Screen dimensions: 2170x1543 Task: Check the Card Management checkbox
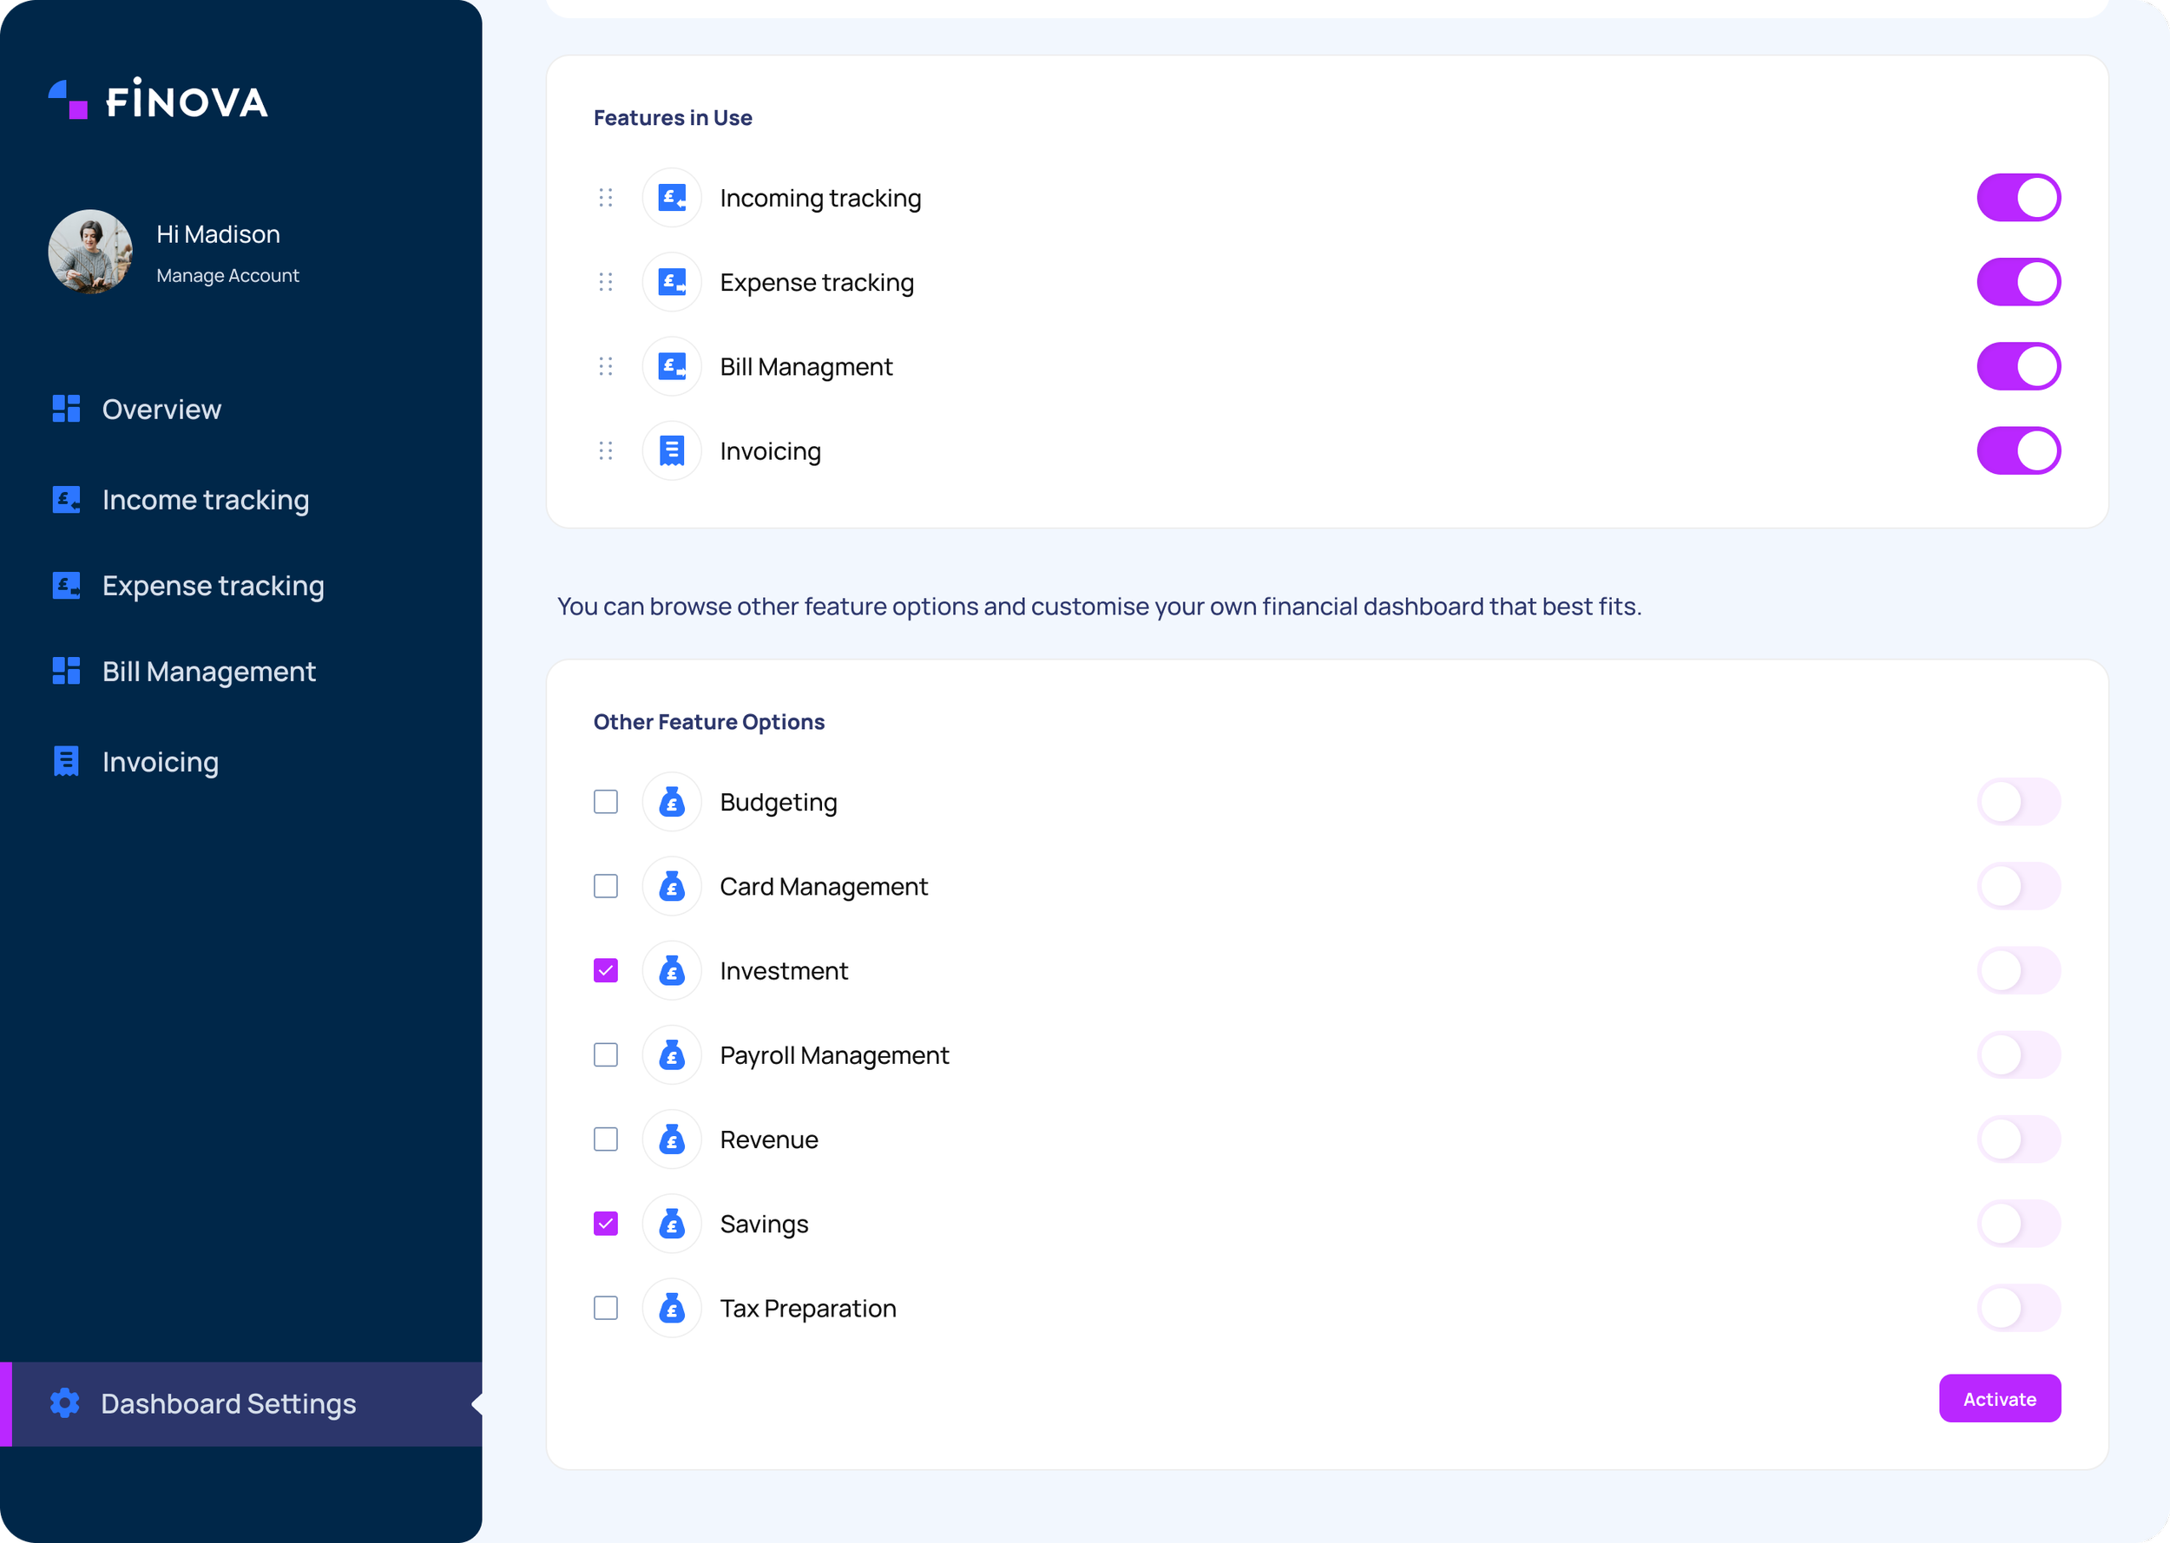[x=605, y=886]
